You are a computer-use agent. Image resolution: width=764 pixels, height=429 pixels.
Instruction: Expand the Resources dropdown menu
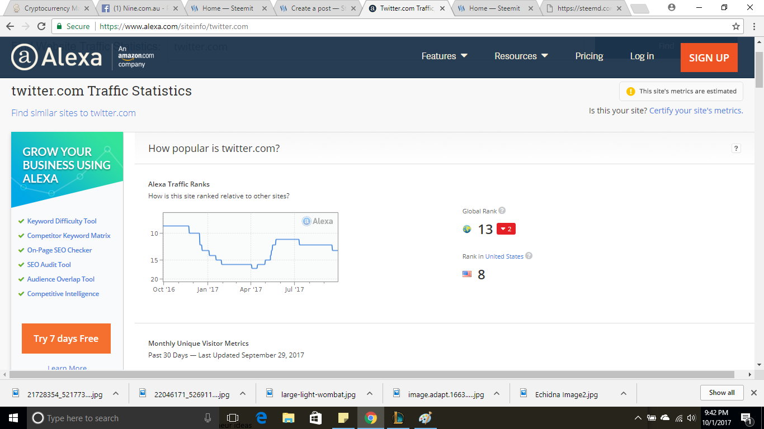[x=521, y=56]
